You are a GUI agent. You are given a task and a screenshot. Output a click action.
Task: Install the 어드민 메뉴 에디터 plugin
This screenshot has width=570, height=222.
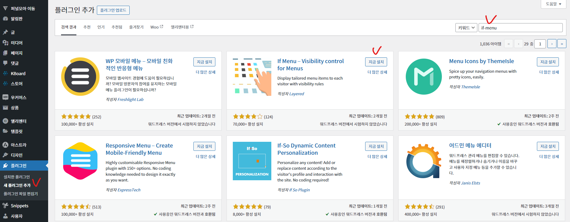pyautogui.click(x=548, y=146)
